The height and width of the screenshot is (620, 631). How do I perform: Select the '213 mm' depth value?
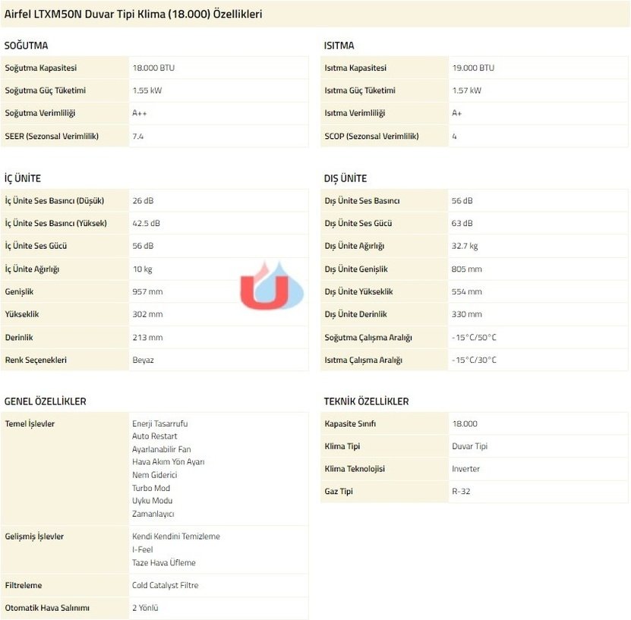coord(147,338)
